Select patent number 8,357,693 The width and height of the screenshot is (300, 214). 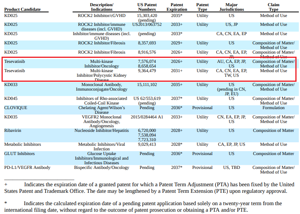(147, 43)
